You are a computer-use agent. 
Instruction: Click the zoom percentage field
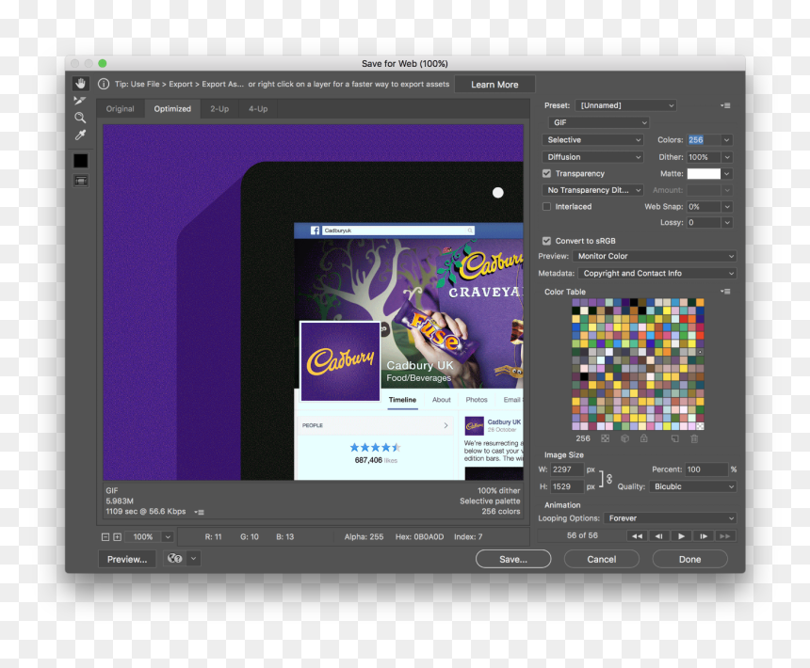point(143,537)
